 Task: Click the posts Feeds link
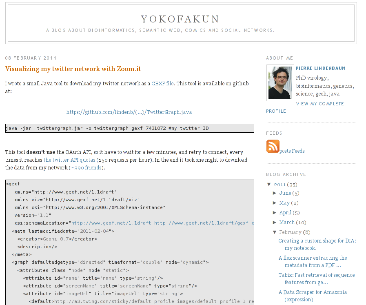[292, 151]
